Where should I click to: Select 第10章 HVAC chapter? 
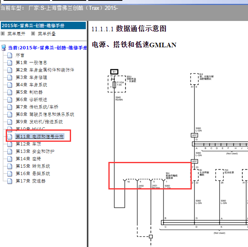pos(30,128)
